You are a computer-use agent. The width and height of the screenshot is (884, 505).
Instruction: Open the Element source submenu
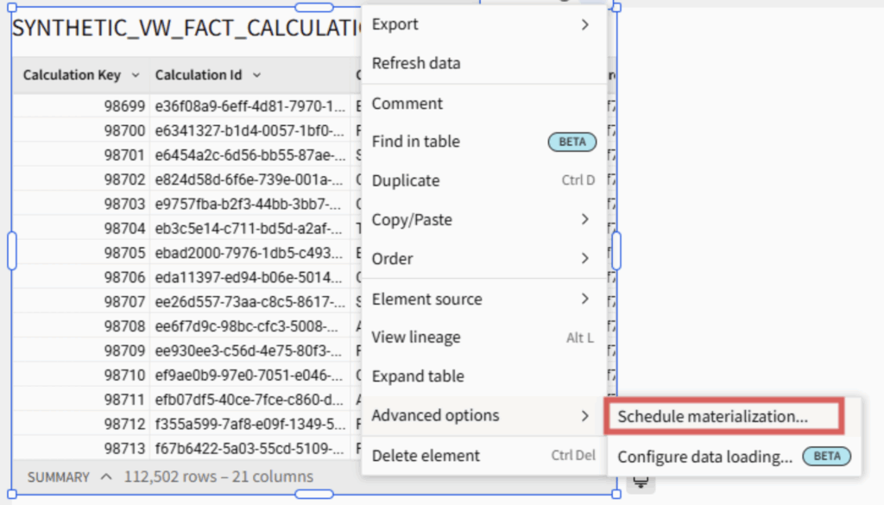click(481, 299)
